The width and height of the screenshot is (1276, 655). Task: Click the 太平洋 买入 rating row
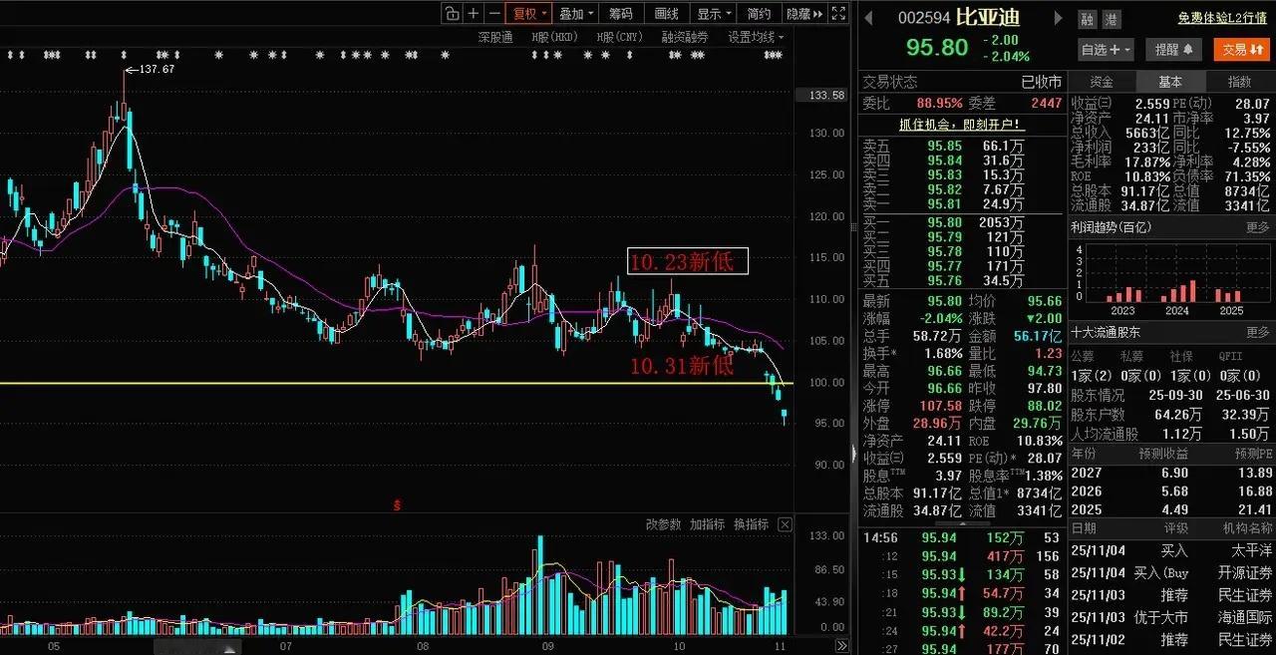click(1171, 549)
